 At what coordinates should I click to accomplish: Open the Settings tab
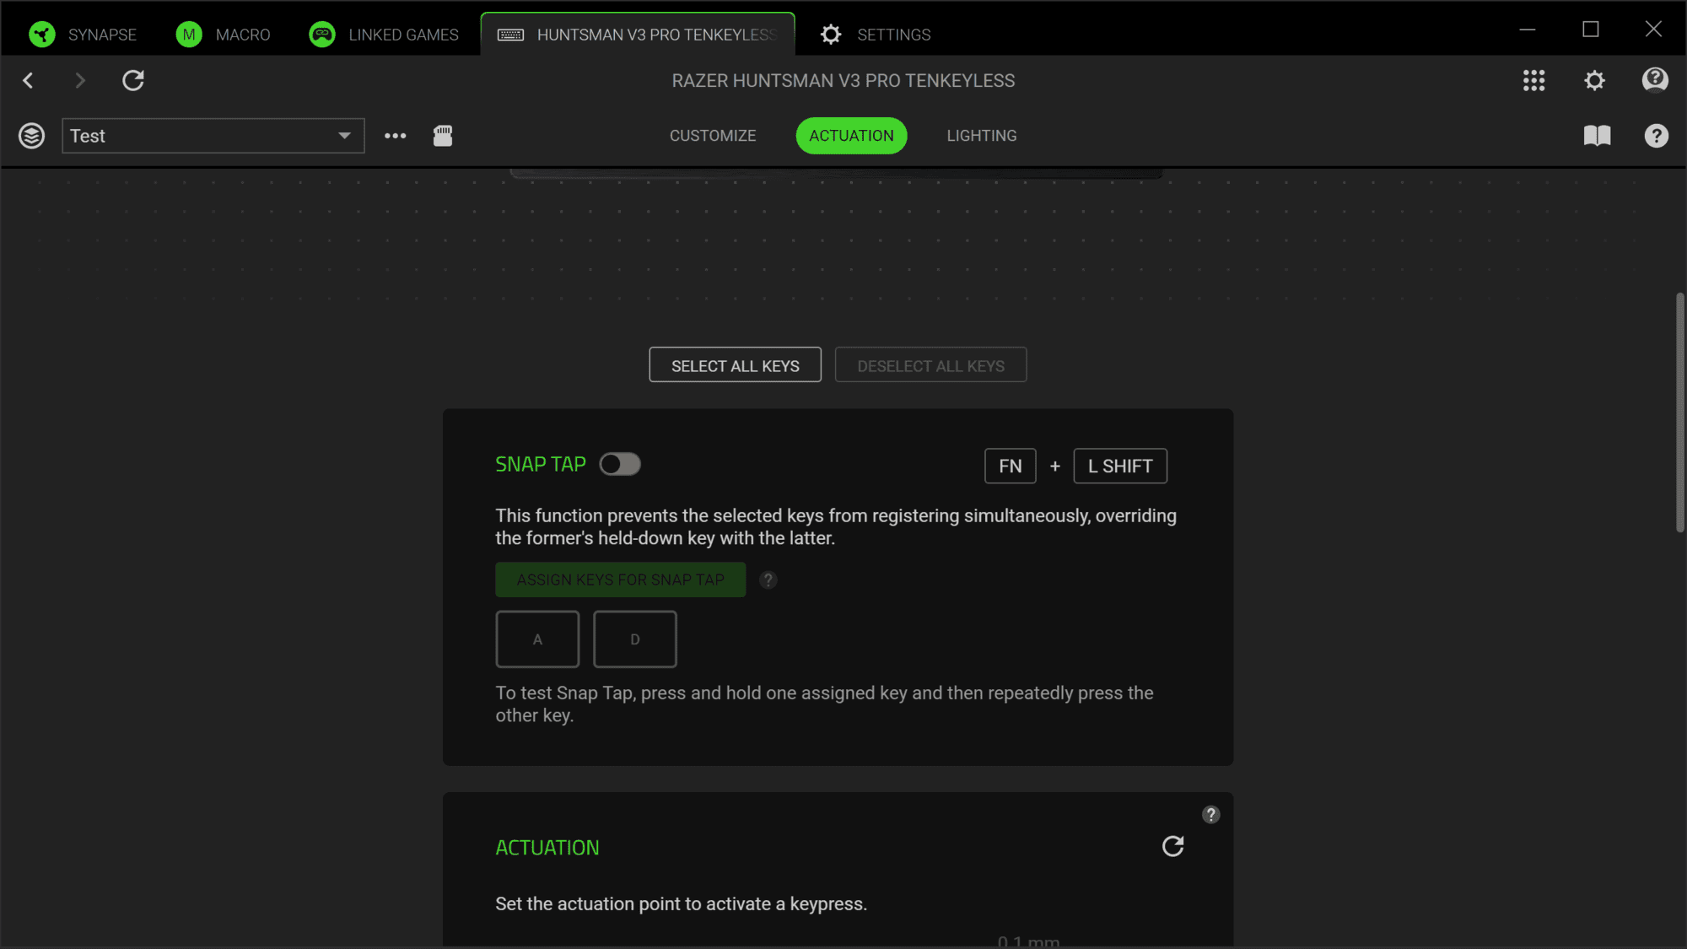click(x=876, y=35)
